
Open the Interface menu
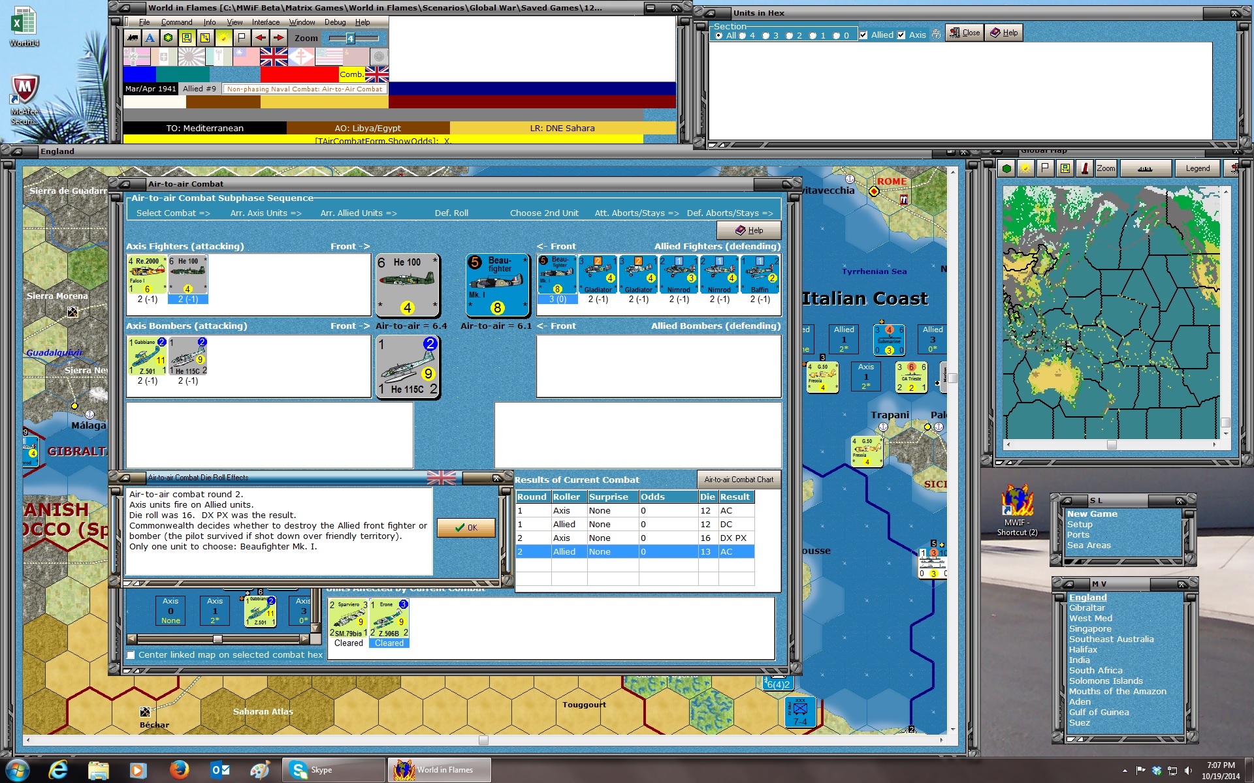tap(266, 22)
